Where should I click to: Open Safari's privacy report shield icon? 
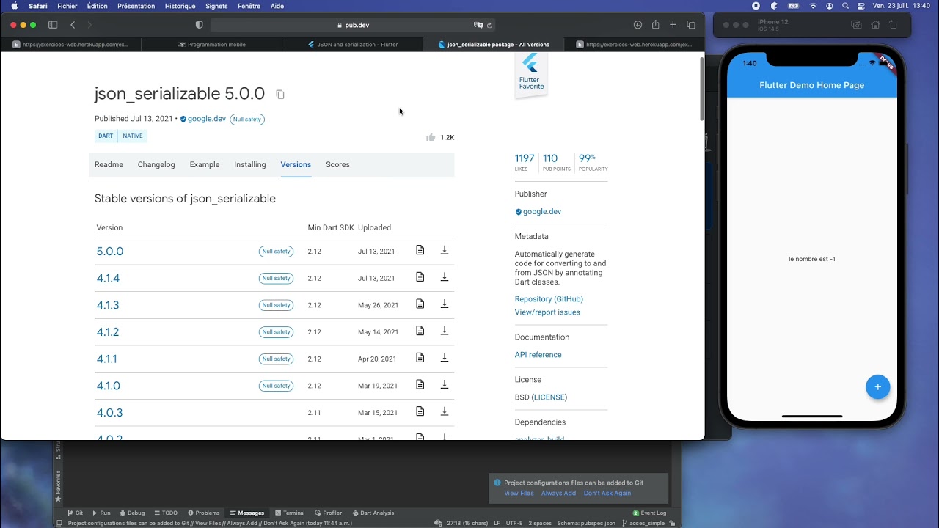(x=199, y=25)
